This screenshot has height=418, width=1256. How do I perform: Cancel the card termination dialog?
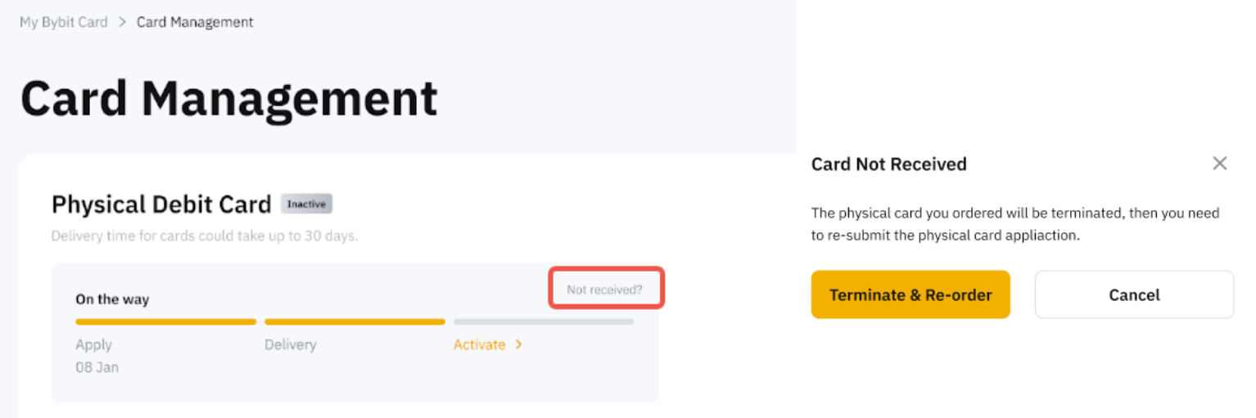coord(1133,294)
